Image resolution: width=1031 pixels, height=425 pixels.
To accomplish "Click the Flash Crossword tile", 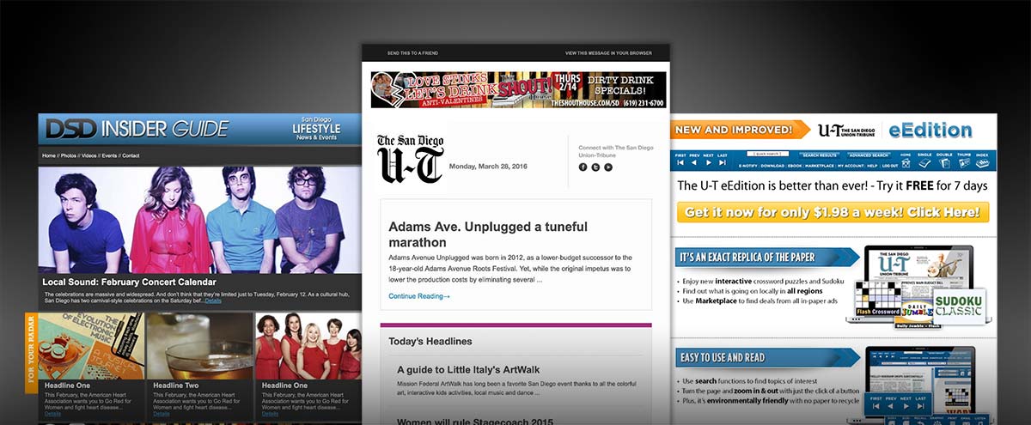I will 876,299.
